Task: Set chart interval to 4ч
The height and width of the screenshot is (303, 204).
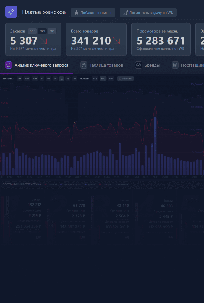Action: pos(48,78)
